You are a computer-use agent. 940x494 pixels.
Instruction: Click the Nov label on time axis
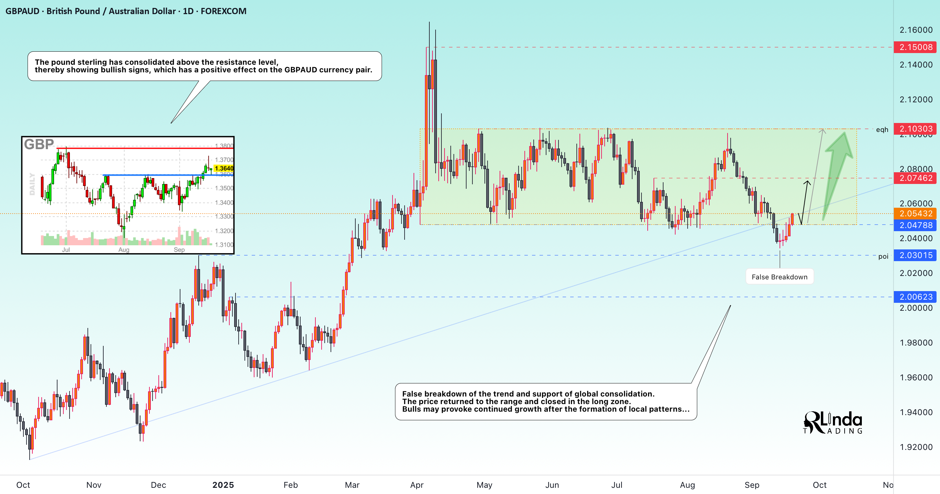point(94,485)
